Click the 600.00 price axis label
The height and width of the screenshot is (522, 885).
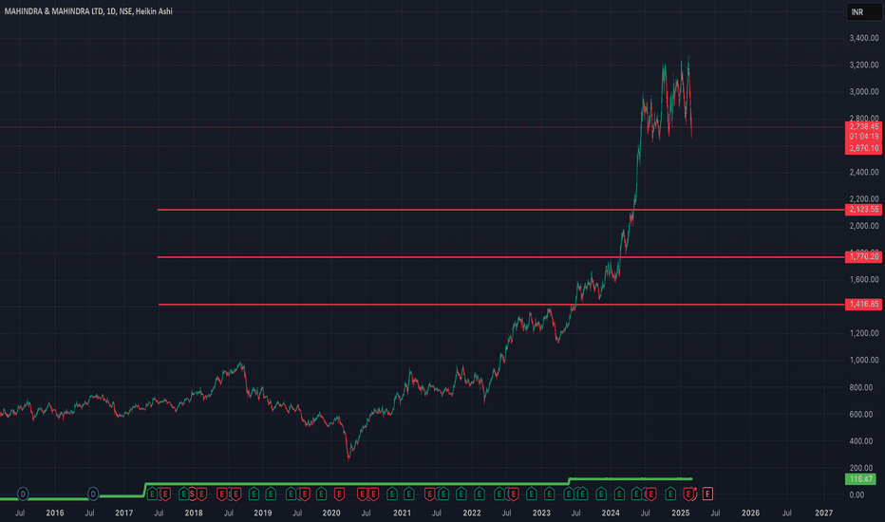point(863,414)
